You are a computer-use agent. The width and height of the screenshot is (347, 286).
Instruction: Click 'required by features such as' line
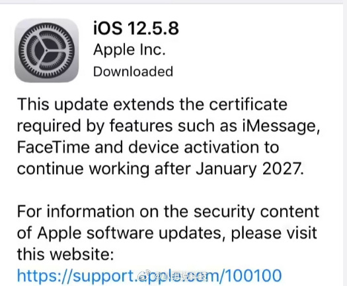point(127,127)
